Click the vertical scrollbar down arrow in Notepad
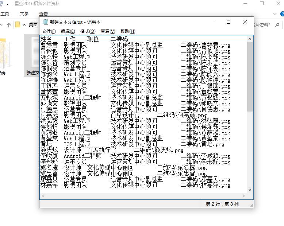 click(250, 190)
